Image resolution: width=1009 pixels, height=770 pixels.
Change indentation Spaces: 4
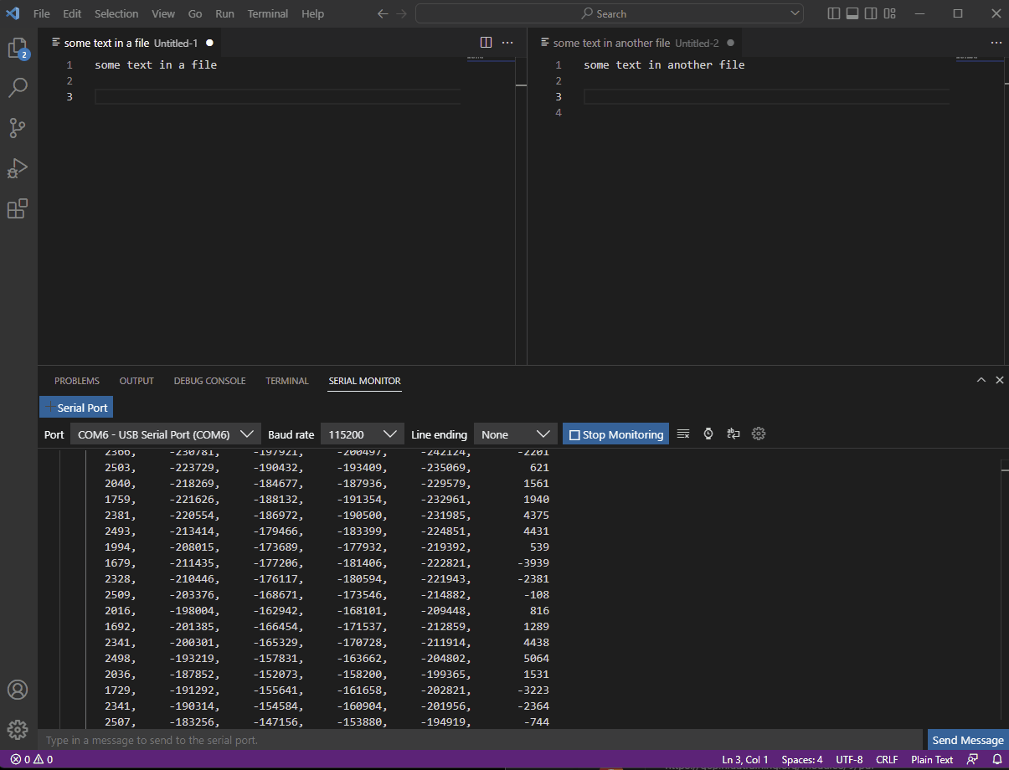point(802,760)
